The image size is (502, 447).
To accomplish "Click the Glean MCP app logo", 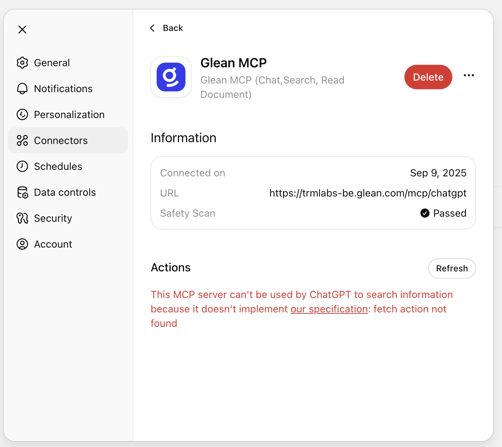I will tap(171, 77).
